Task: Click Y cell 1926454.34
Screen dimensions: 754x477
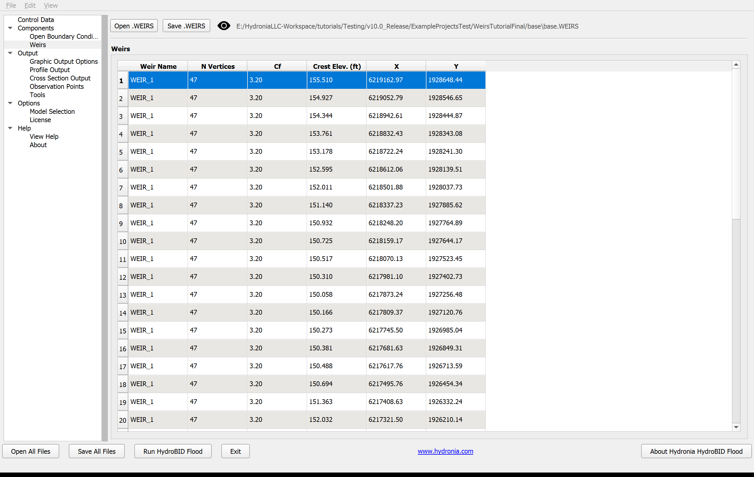Action: [x=456, y=384]
